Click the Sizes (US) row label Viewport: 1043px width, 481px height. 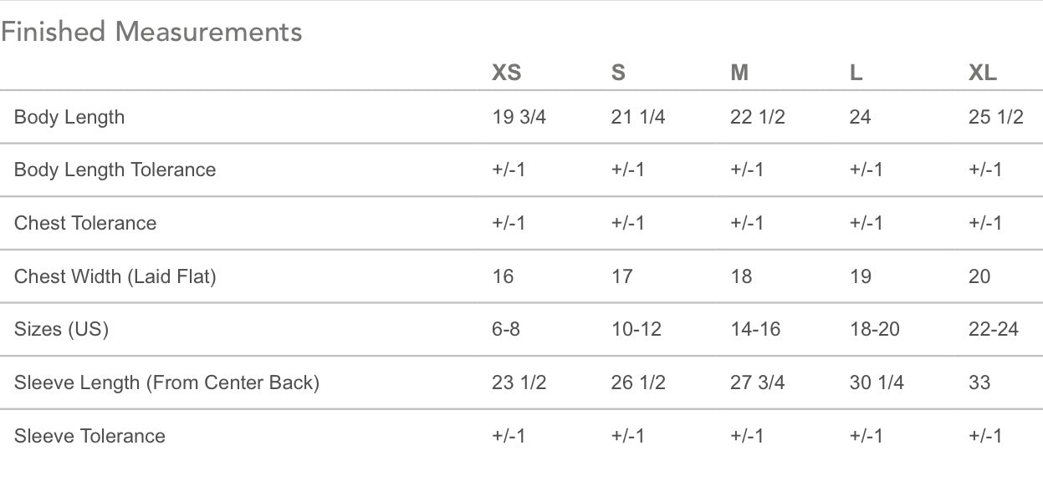point(62,329)
